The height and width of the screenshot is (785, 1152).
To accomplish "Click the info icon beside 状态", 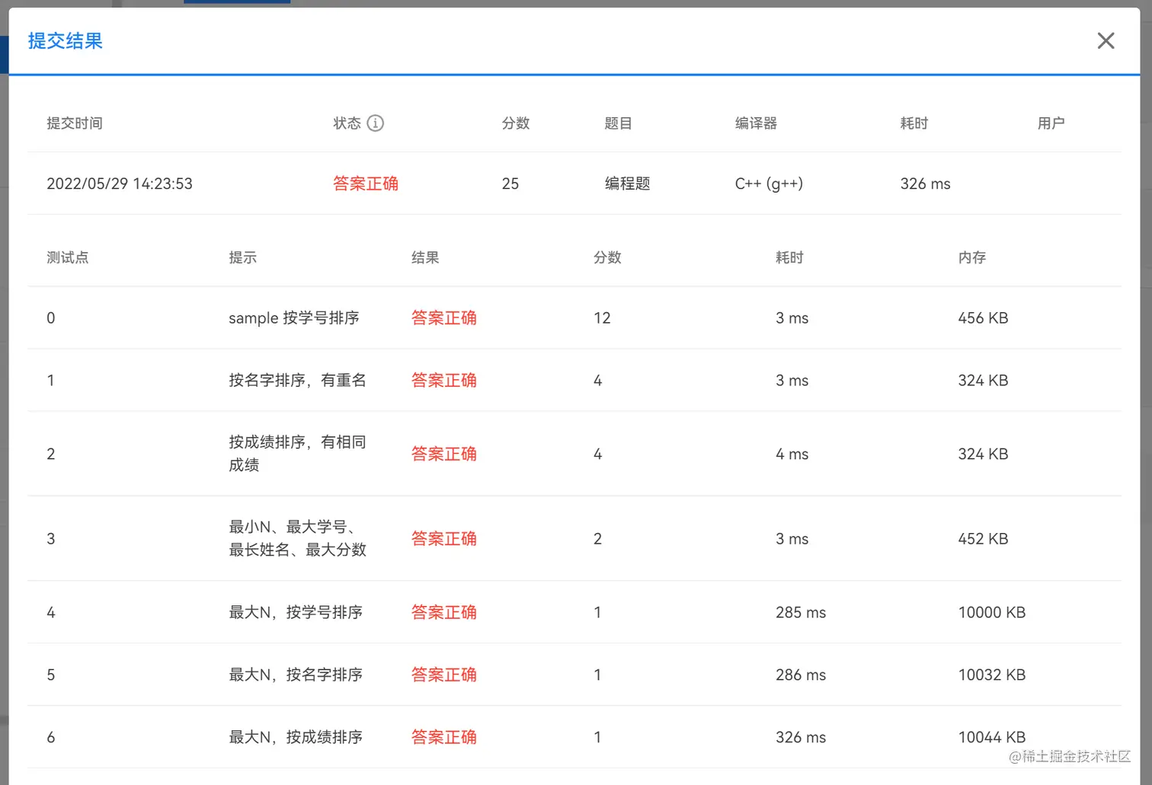I will click(x=376, y=123).
